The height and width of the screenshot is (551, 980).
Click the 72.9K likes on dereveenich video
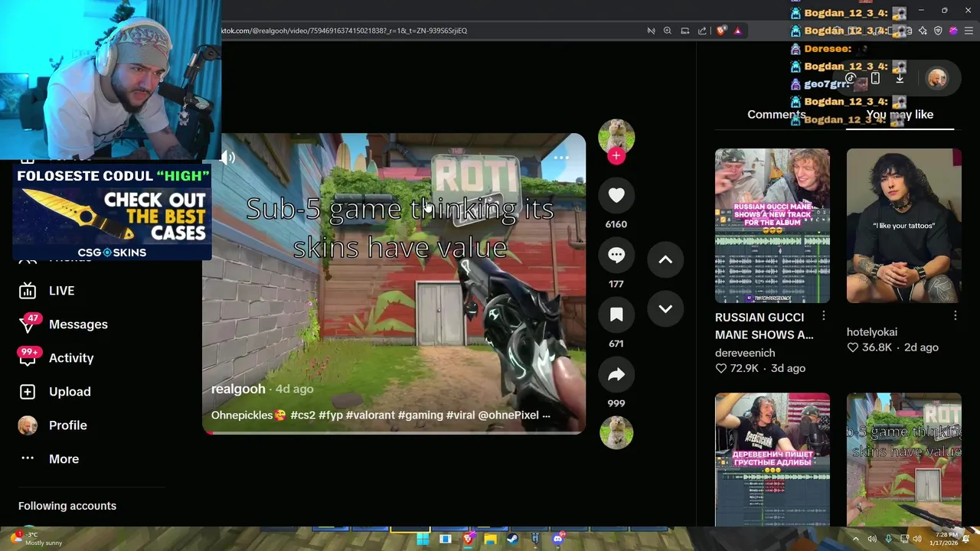739,368
